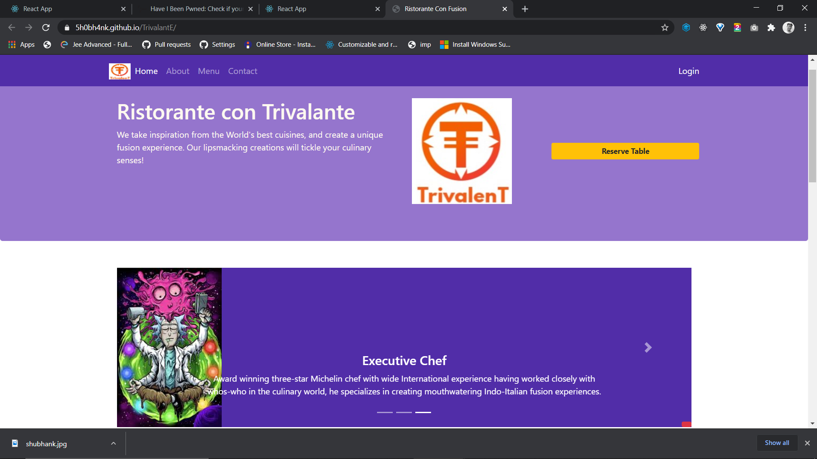Open Settings GitHub bookmark
The height and width of the screenshot is (459, 817).
(x=217, y=45)
